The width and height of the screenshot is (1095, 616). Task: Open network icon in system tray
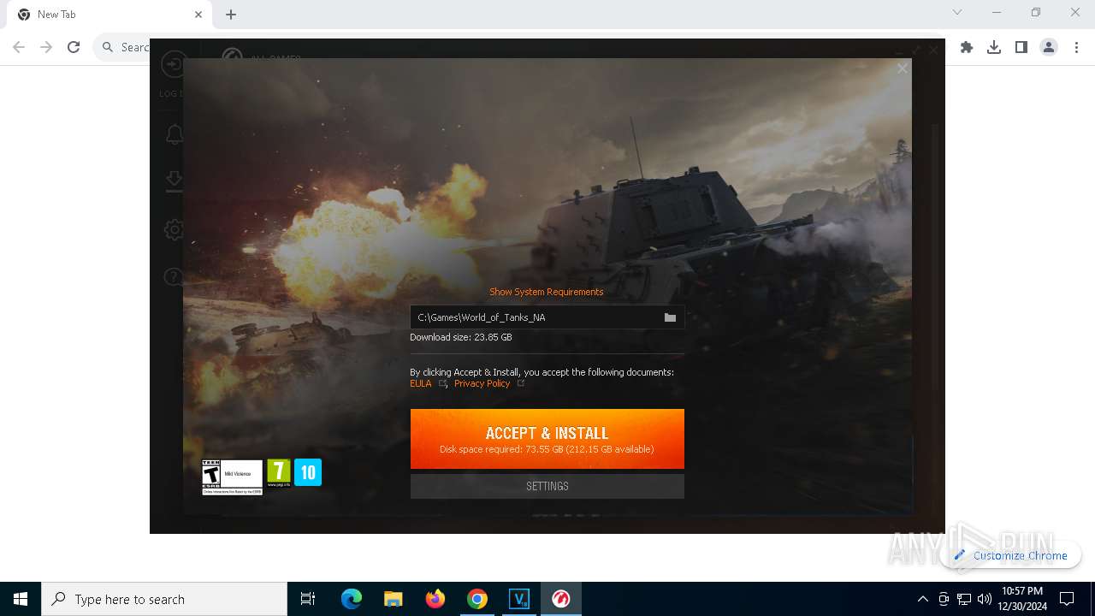pyautogui.click(x=964, y=599)
